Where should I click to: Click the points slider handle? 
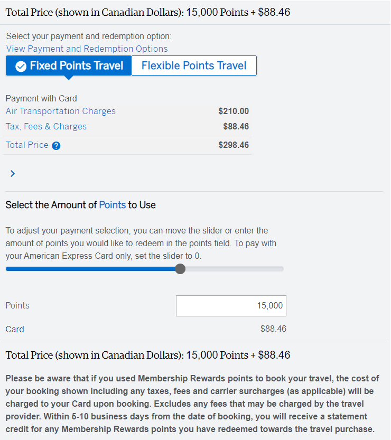[180, 269]
